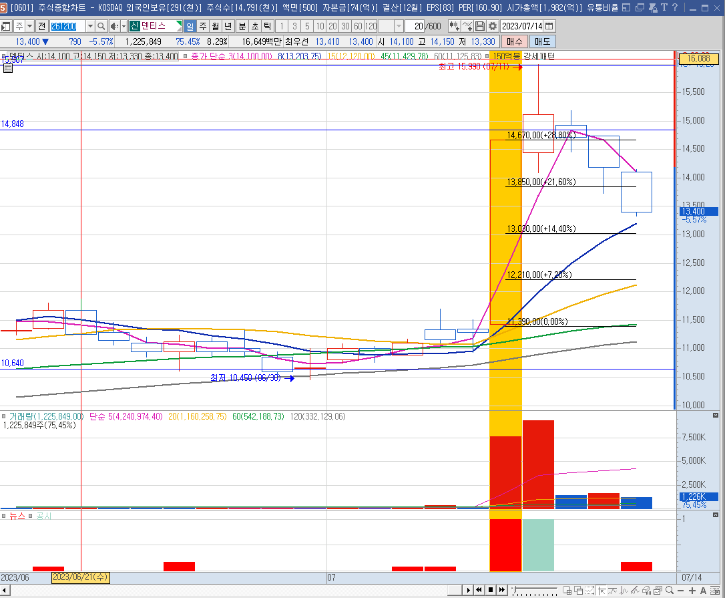Screen dimensions: 725x598
Task: Click the 거래량 volume indicator label
Action: tap(46, 416)
